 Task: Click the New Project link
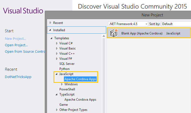[x=16, y=38]
